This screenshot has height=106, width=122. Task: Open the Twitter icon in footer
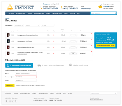tap(13, 101)
